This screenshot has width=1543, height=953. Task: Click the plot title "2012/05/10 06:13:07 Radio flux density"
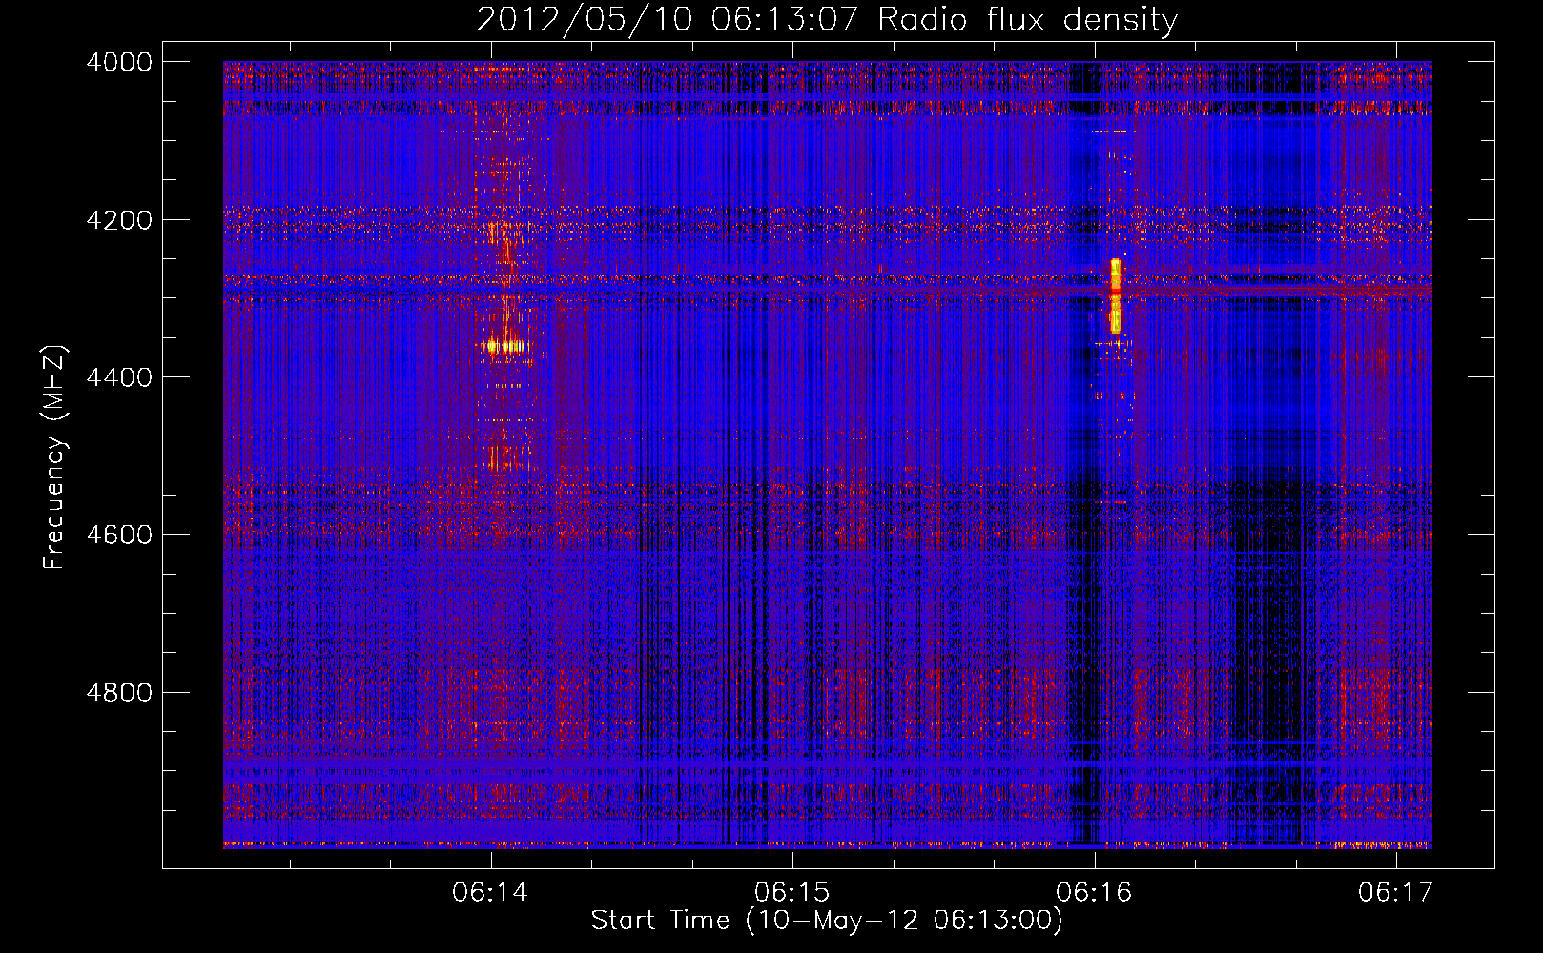point(827,19)
